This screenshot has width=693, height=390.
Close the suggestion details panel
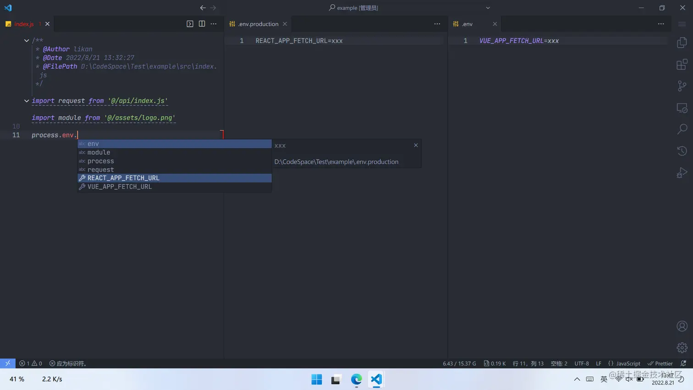[x=416, y=145]
